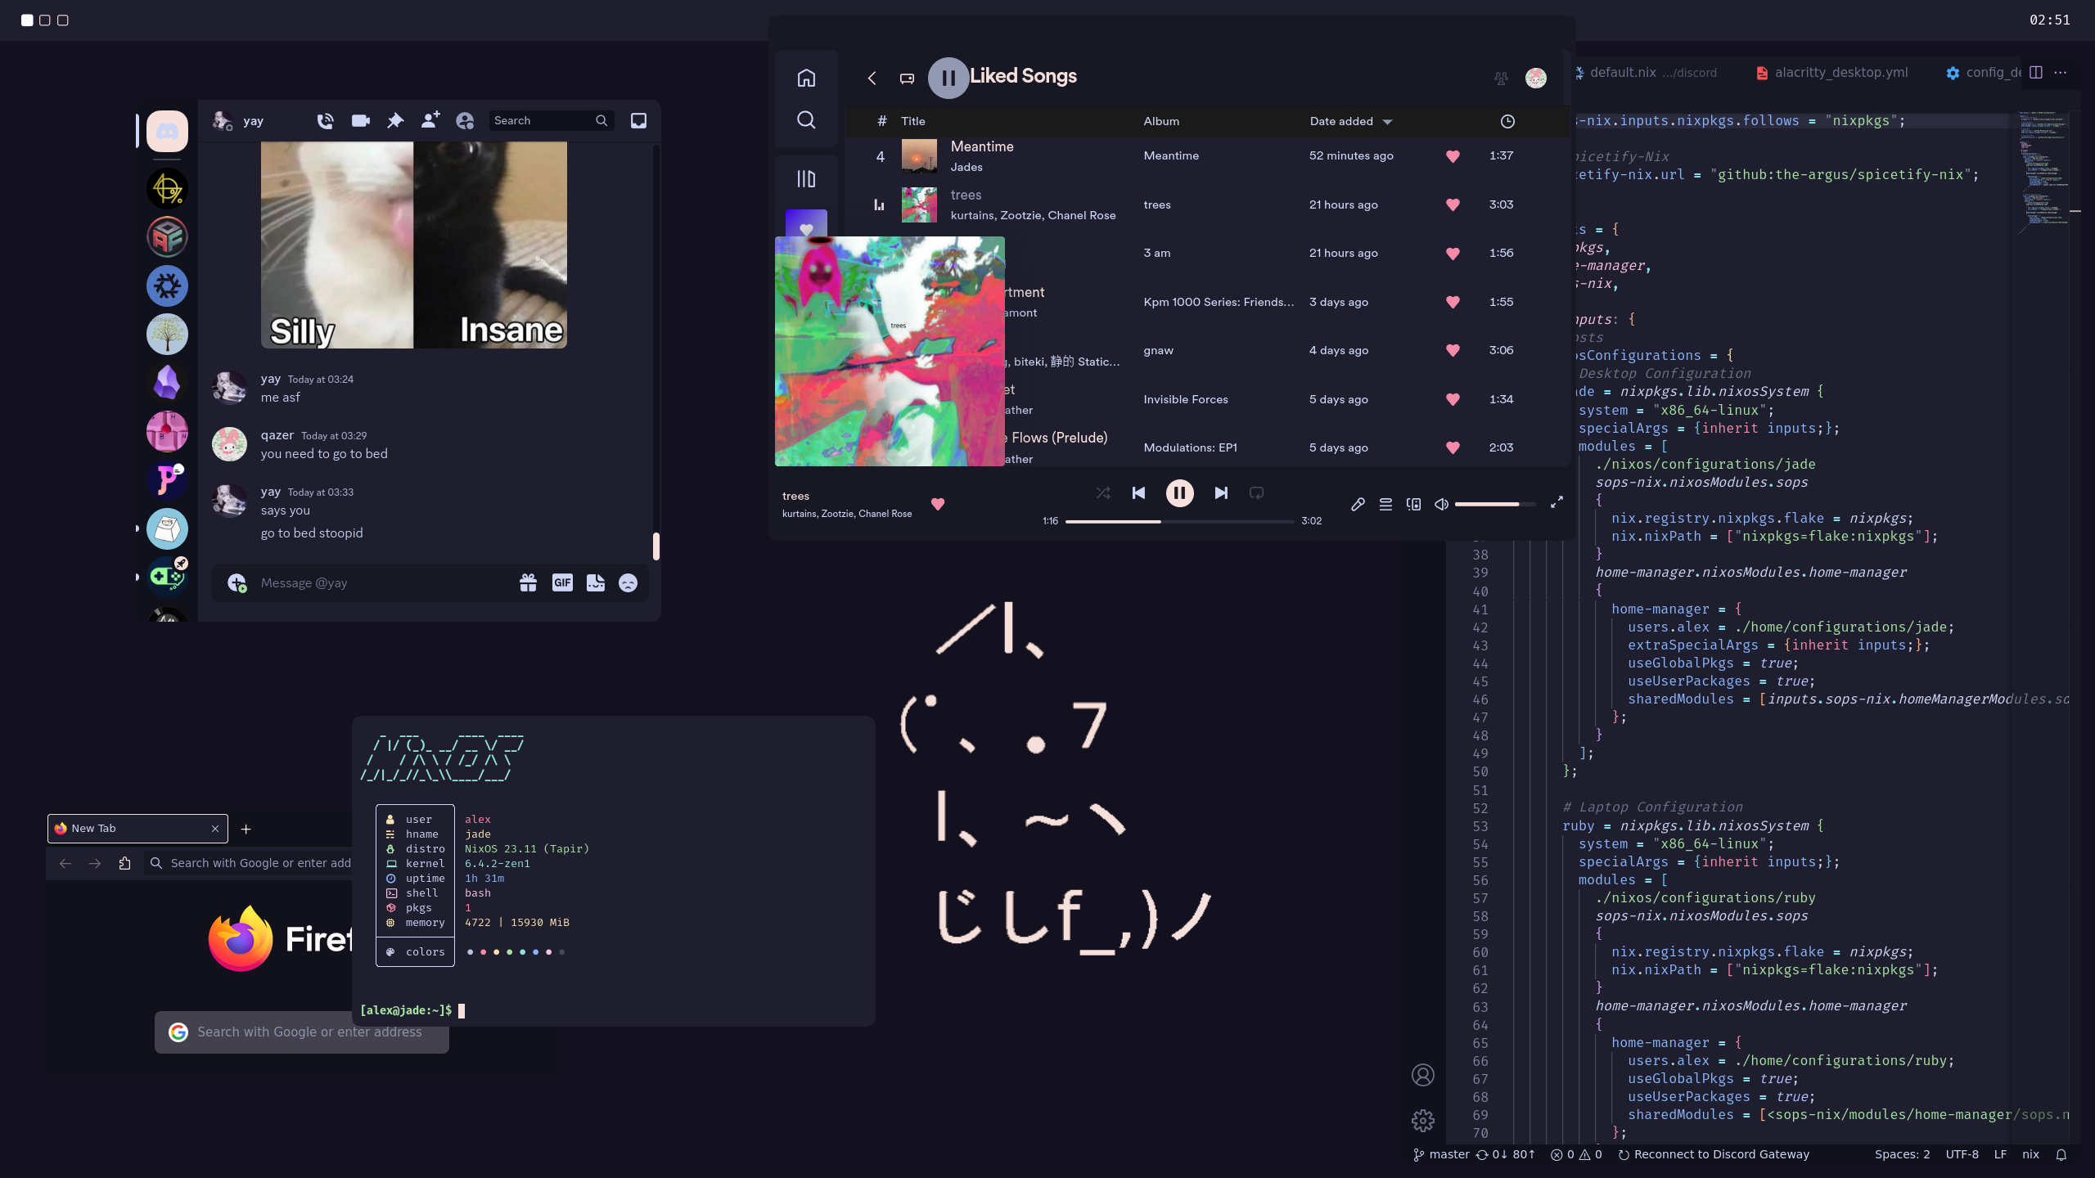Expand the Discord server folder with the game controller icon
The image size is (2095, 1178).
pyautogui.click(x=167, y=577)
